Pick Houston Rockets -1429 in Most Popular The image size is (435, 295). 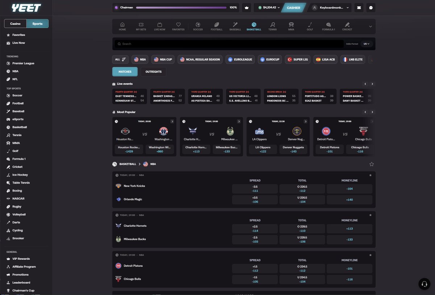129,149
